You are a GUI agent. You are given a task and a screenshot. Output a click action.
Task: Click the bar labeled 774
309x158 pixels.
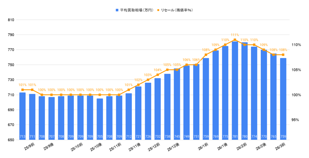pos(254,93)
